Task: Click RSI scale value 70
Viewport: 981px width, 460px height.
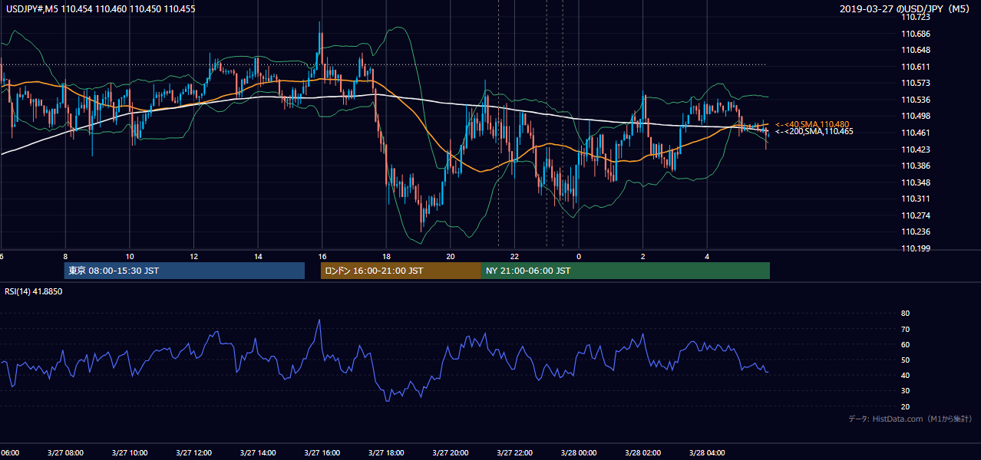Action: [x=905, y=329]
